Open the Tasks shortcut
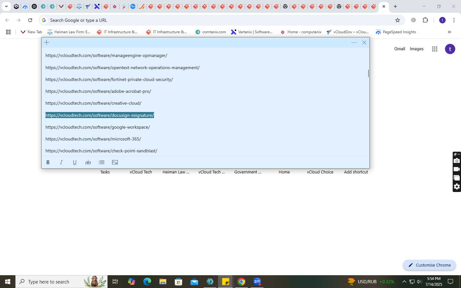 [x=105, y=172]
